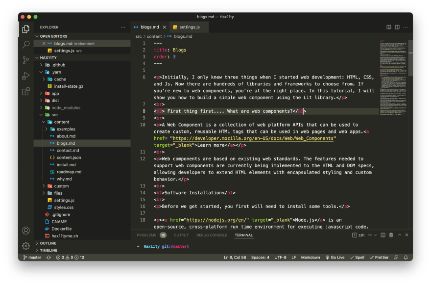Toggle Go Live server
The width and height of the screenshot is (431, 285).
tap(335, 258)
